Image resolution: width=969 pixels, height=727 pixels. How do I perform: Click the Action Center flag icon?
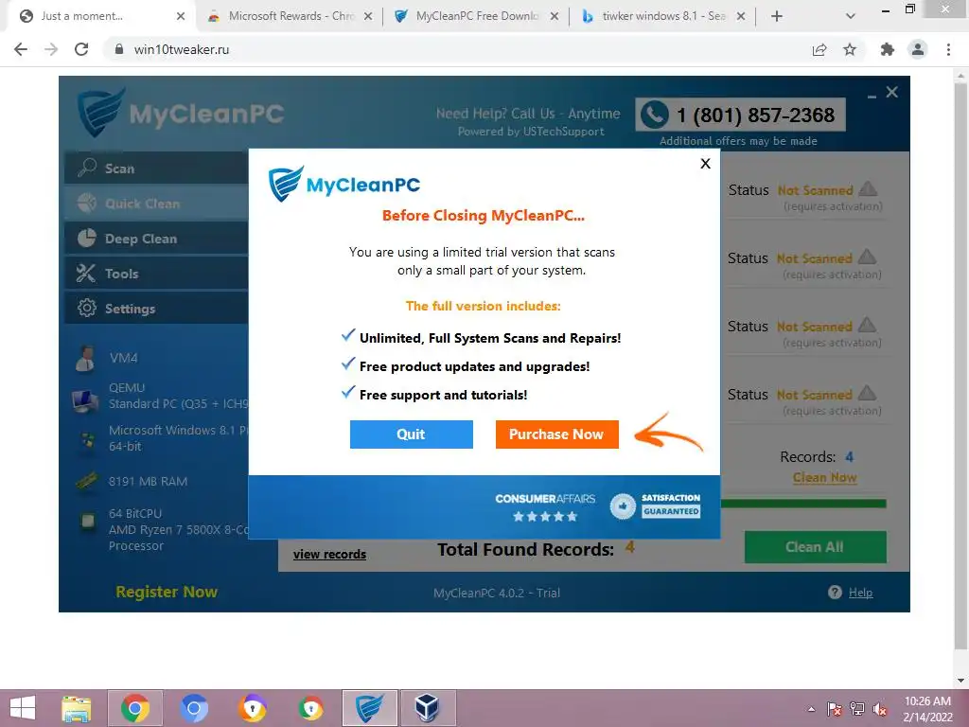click(834, 709)
